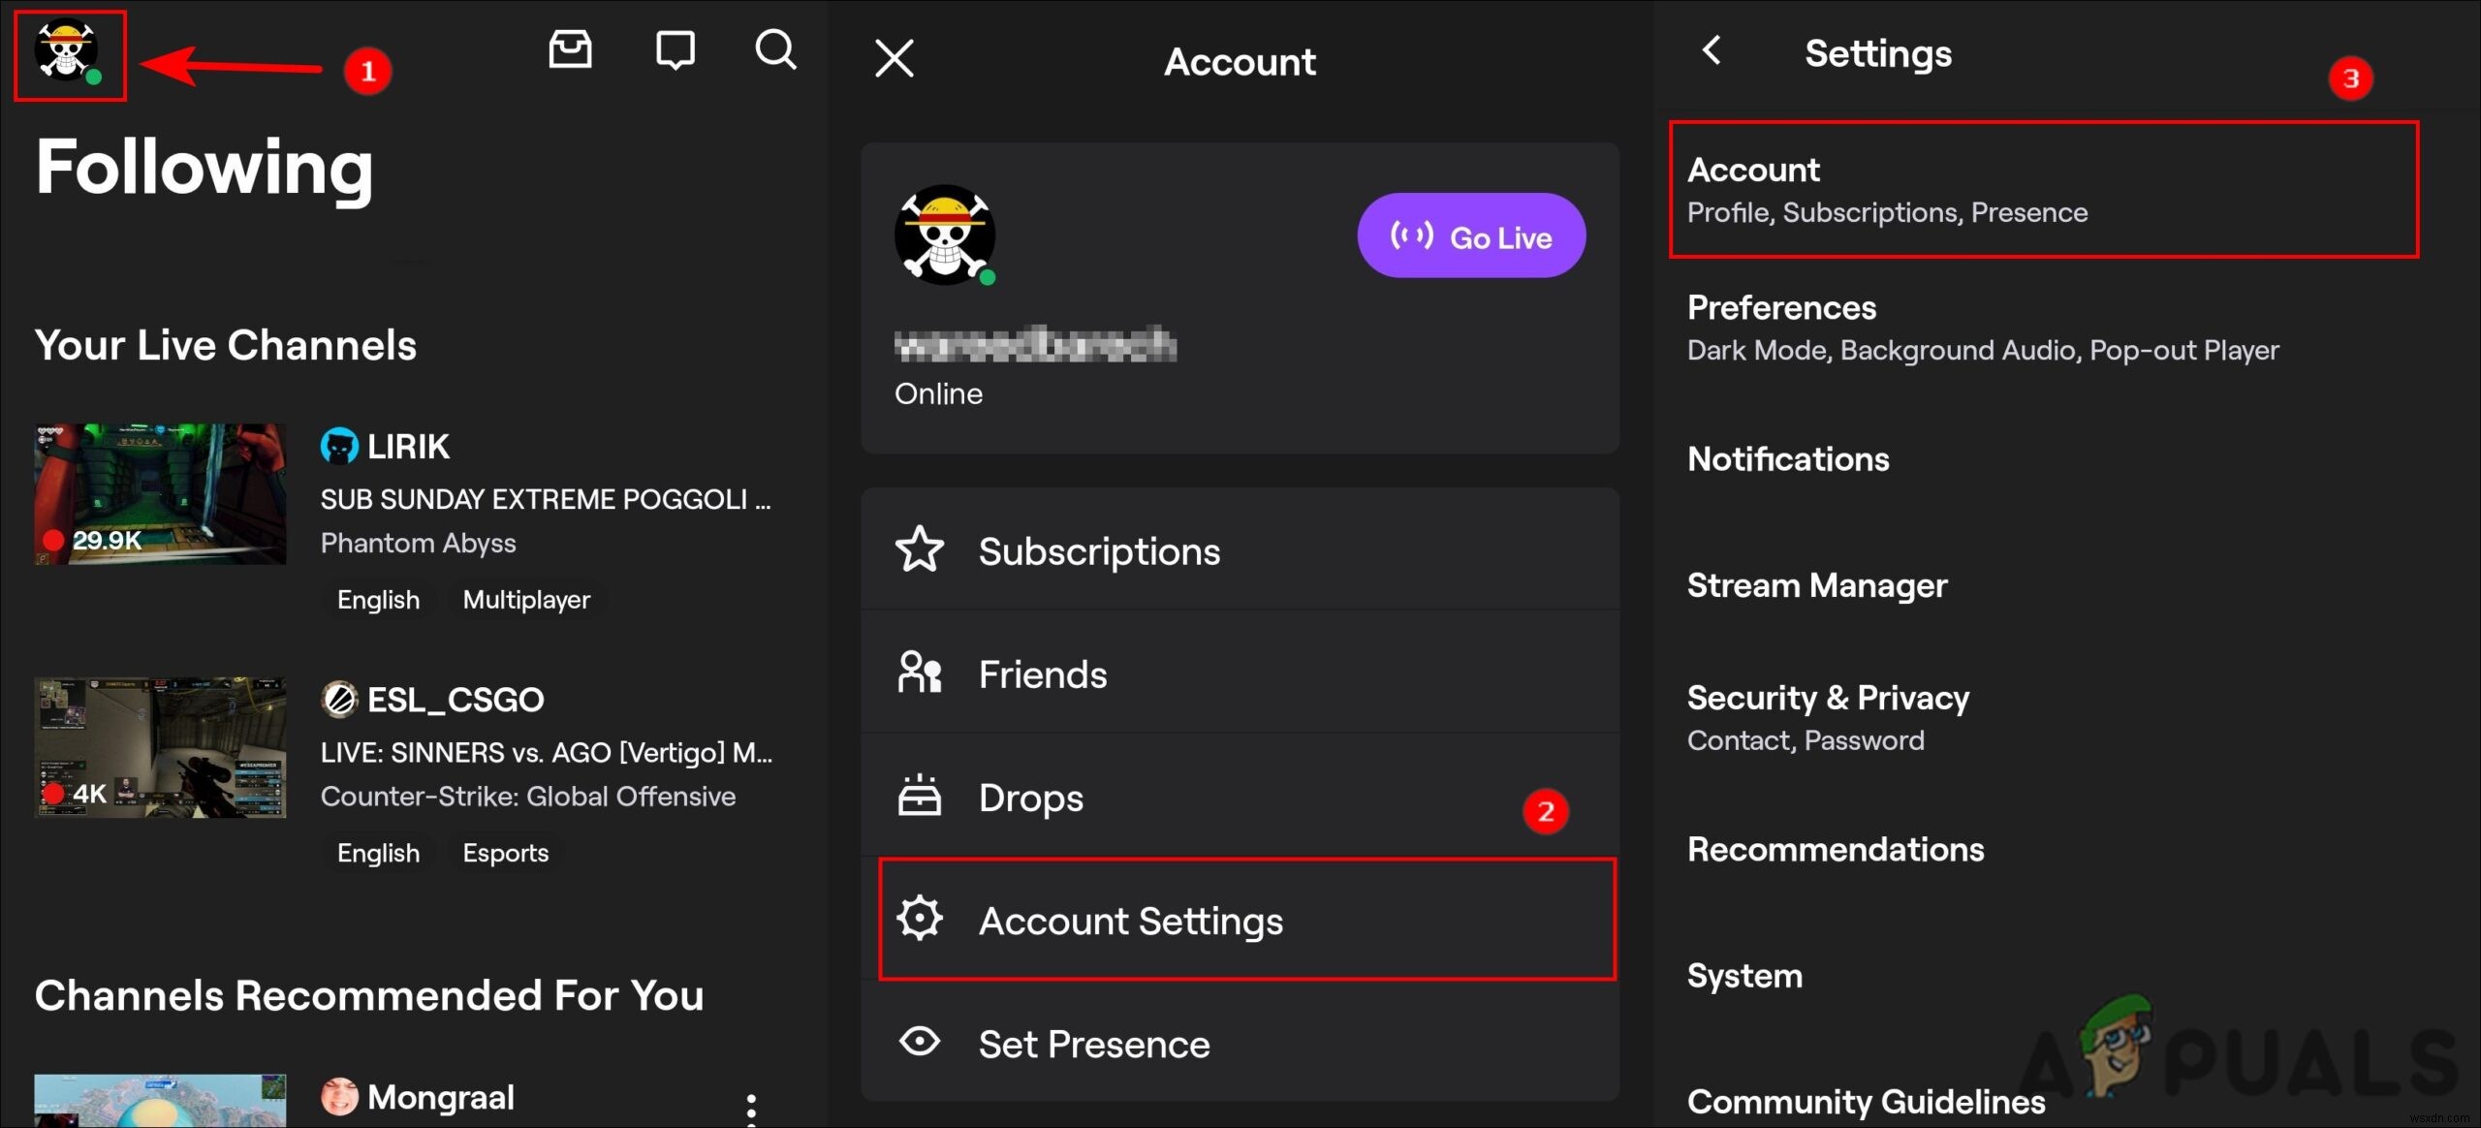Click ESL_CSGO's channel avatar
The width and height of the screenshot is (2481, 1128).
(x=339, y=699)
